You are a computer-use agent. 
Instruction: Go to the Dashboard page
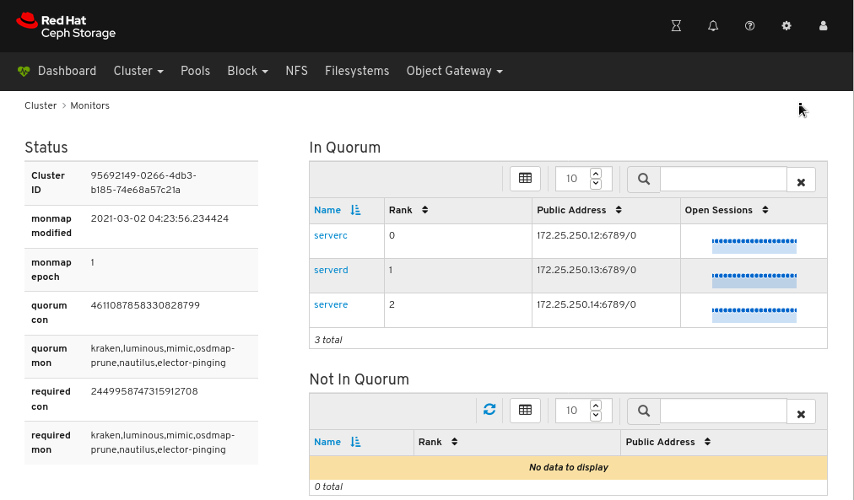pos(67,72)
